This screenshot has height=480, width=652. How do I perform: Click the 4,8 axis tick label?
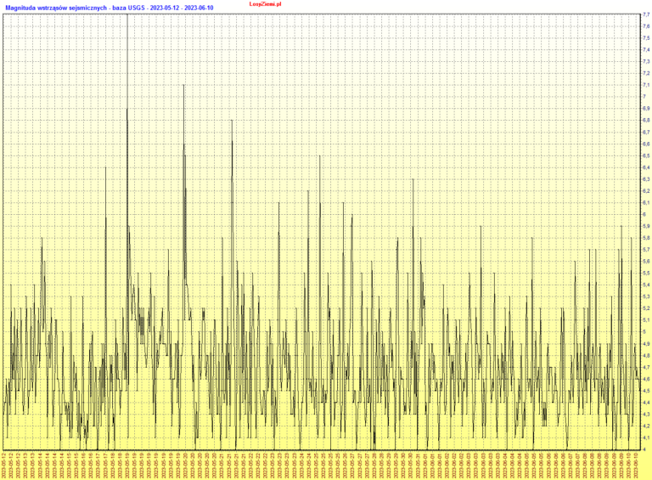coord(646,356)
